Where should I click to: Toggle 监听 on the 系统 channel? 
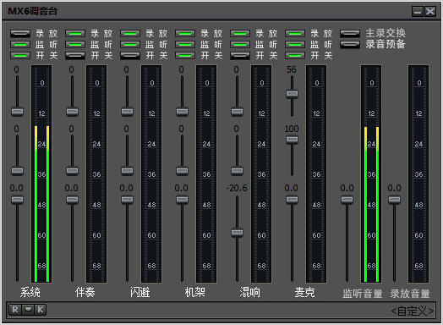tap(20, 44)
